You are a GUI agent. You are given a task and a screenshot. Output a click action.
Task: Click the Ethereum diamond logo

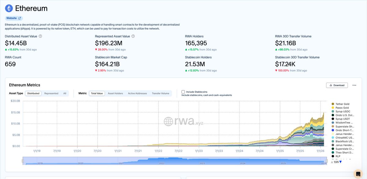[9, 8]
